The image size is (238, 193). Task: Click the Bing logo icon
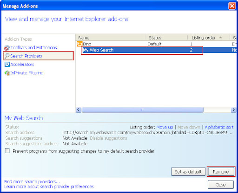(x=79, y=44)
